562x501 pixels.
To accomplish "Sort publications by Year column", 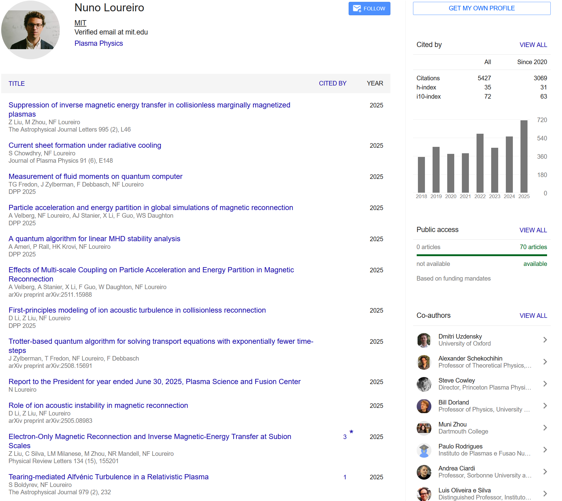I will tap(375, 83).
